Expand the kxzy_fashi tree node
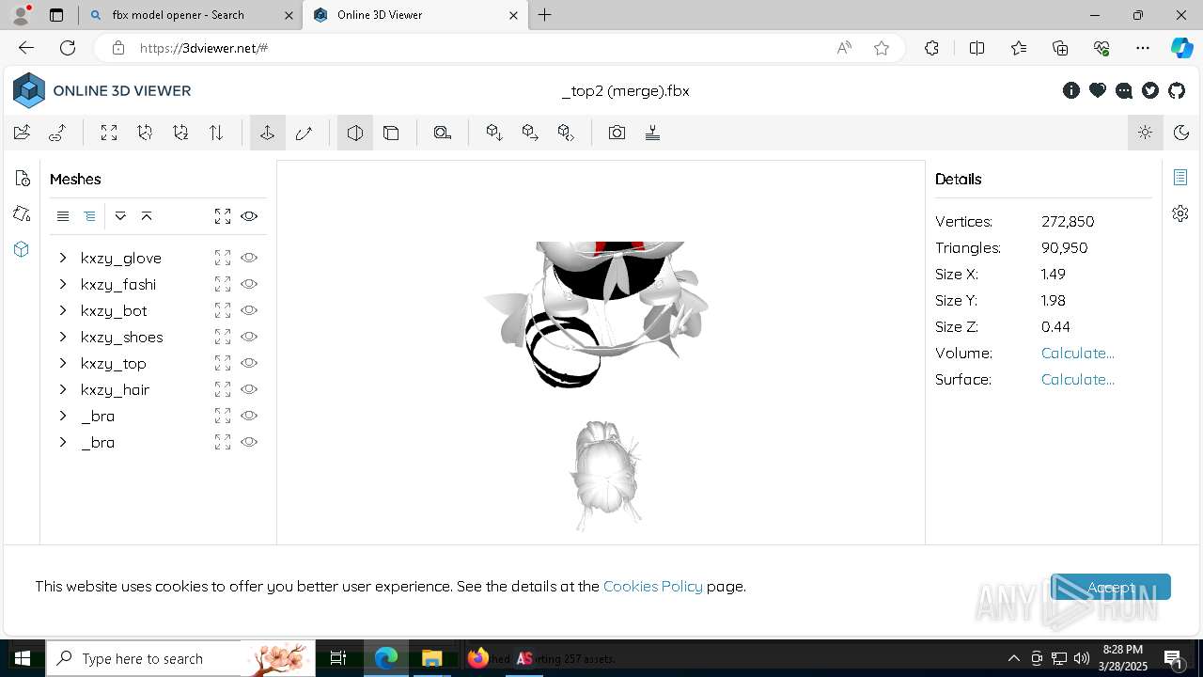Image resolution: width=1203 pixels, height=677 pixels. [63, 284]
